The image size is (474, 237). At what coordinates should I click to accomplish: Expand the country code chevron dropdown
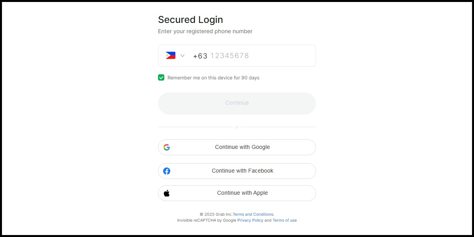pyautogui.click(x=182, y=56)
